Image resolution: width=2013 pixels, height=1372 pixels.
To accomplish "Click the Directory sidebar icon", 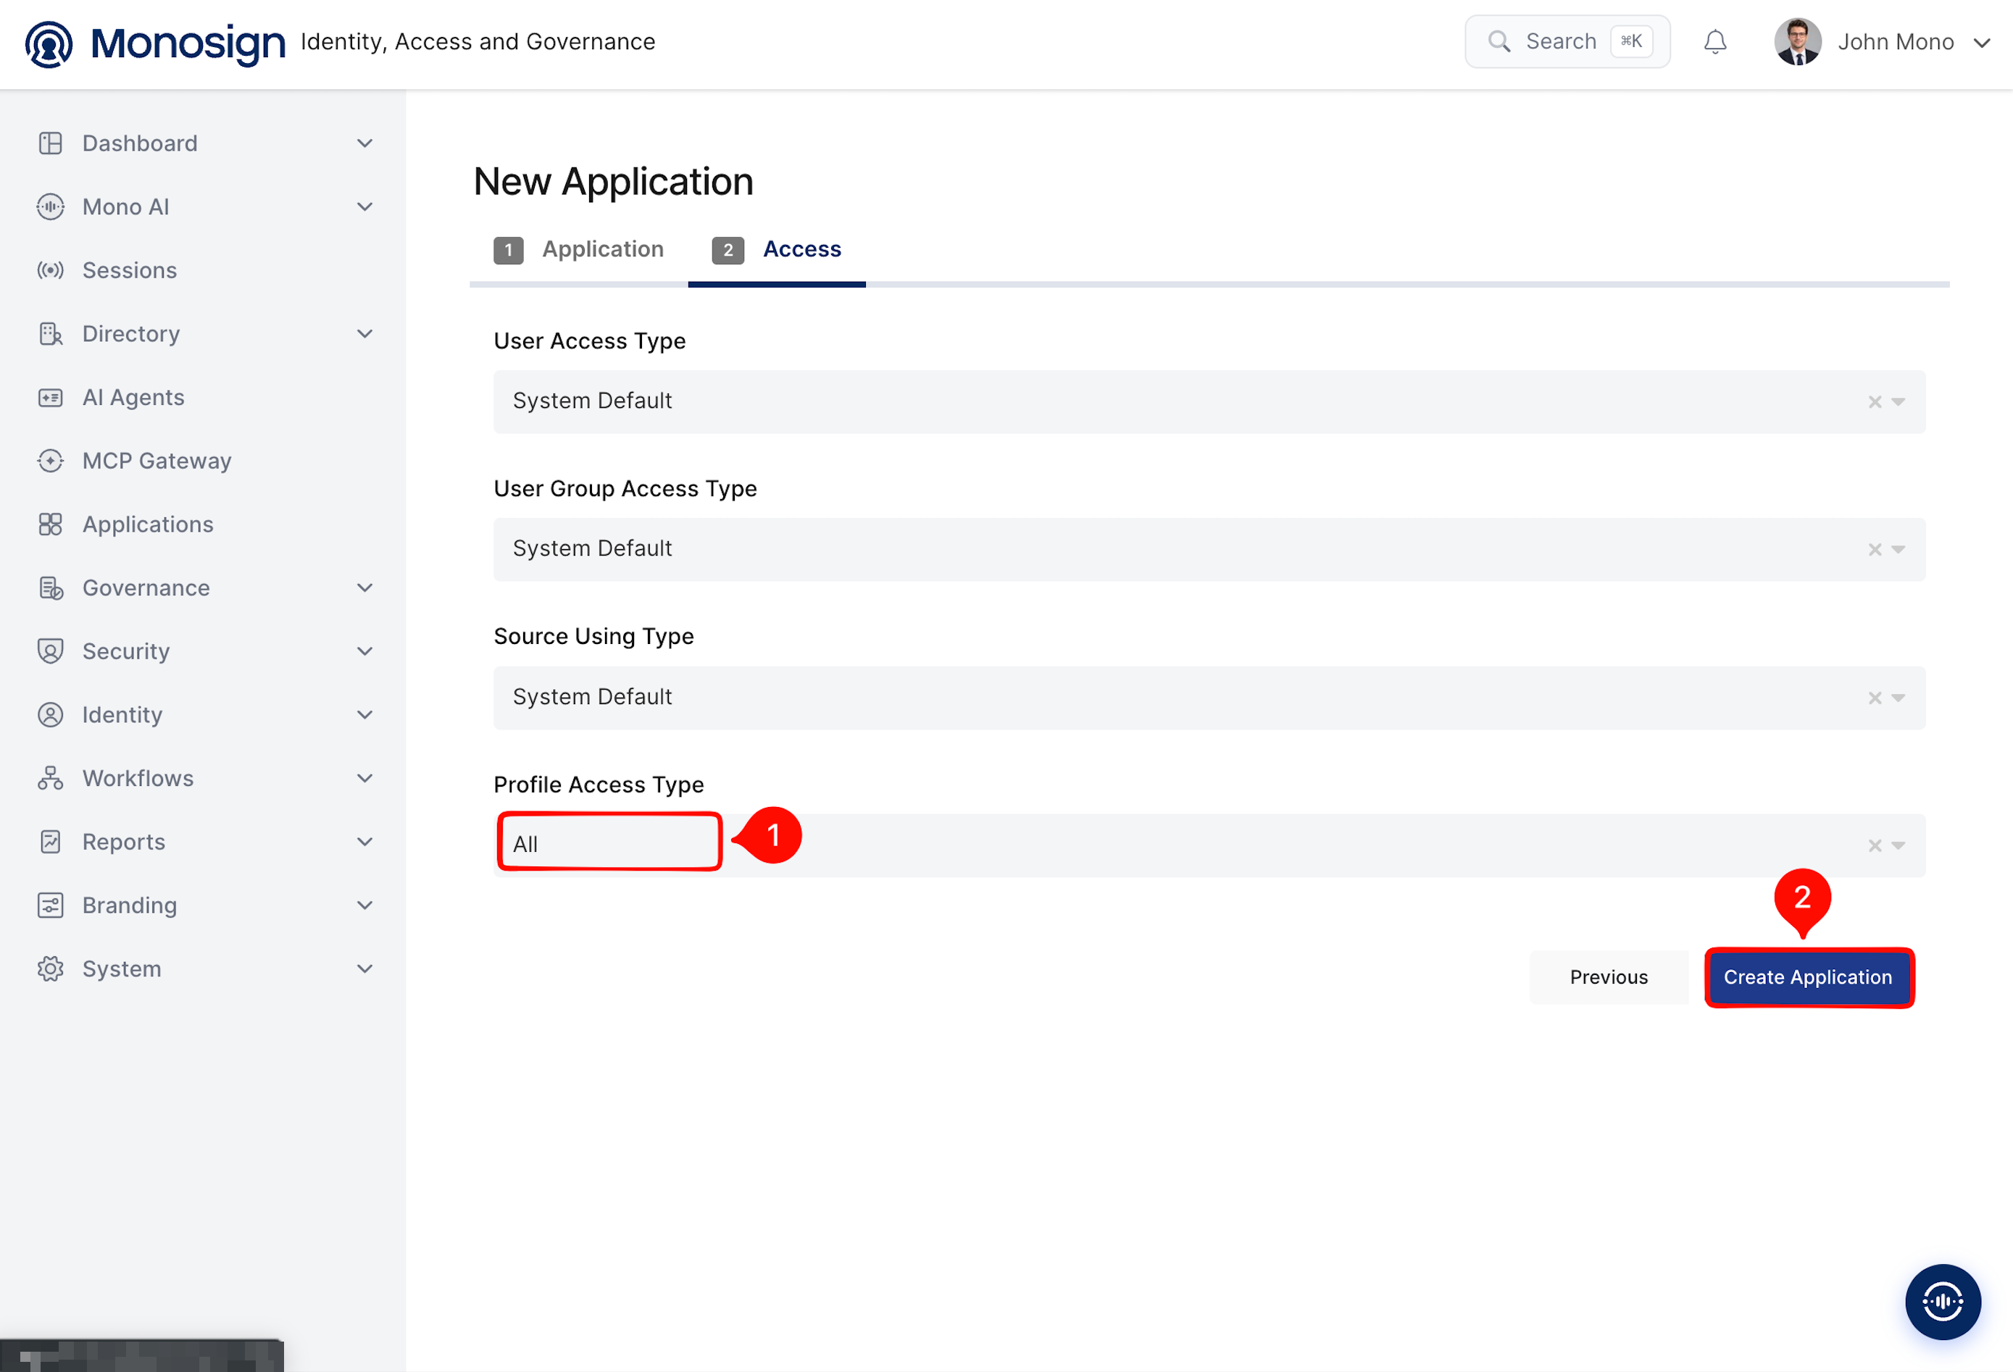I will pyautogui.click(x=50, y=333).
